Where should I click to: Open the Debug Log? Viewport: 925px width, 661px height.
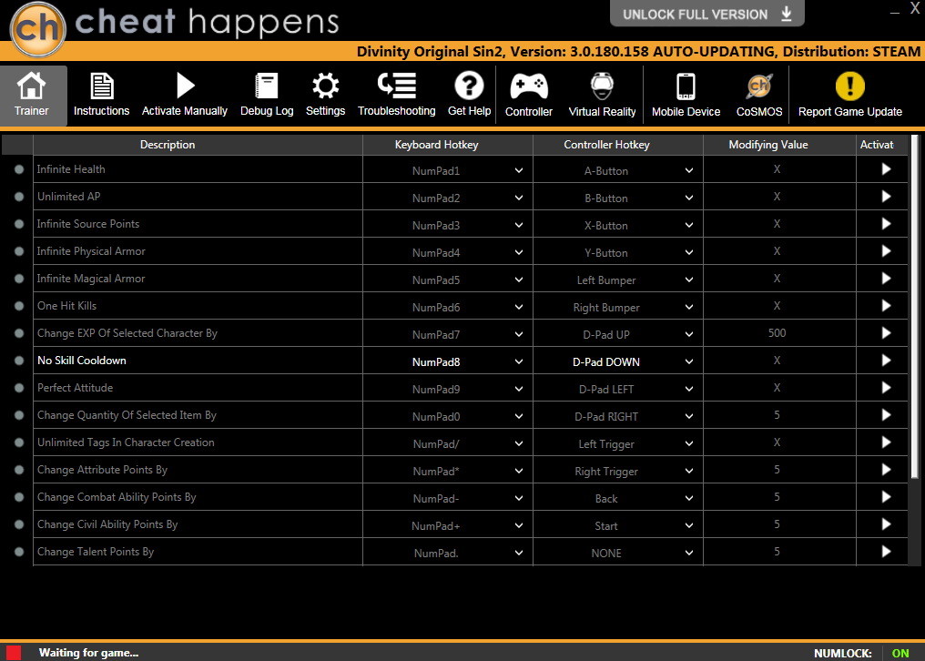[267, 95]
